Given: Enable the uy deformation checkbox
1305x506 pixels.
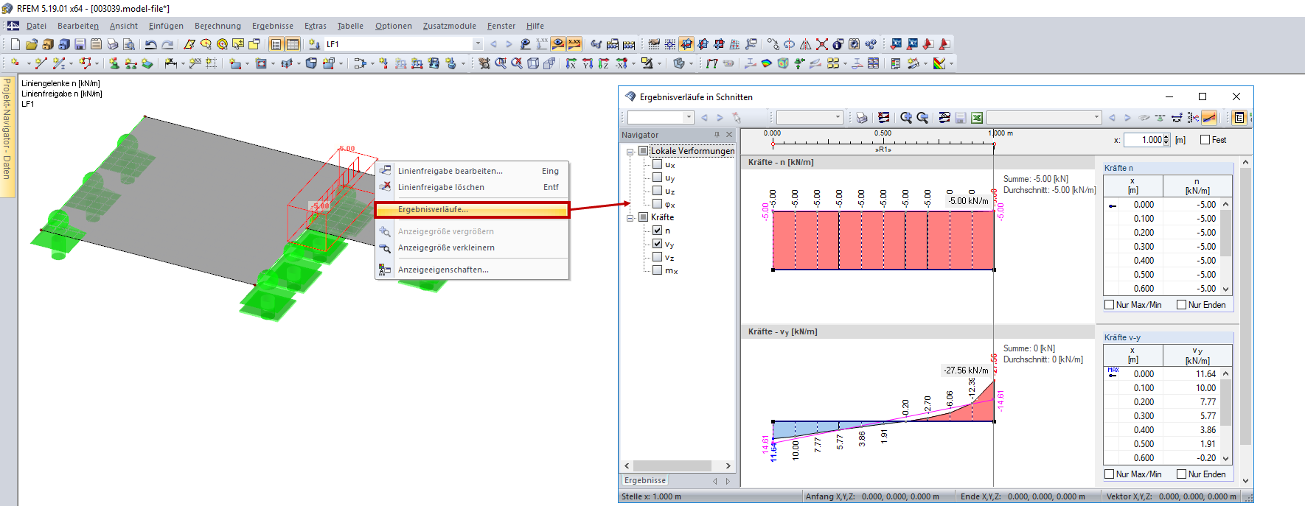Looking at the screenshot, I should coord(657,178).
